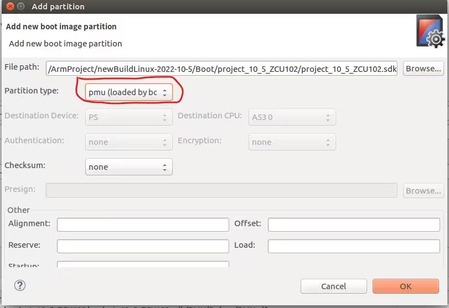The image size is (449, 308).
Task: Cancel adding the partition
Action: click(334, 286)
